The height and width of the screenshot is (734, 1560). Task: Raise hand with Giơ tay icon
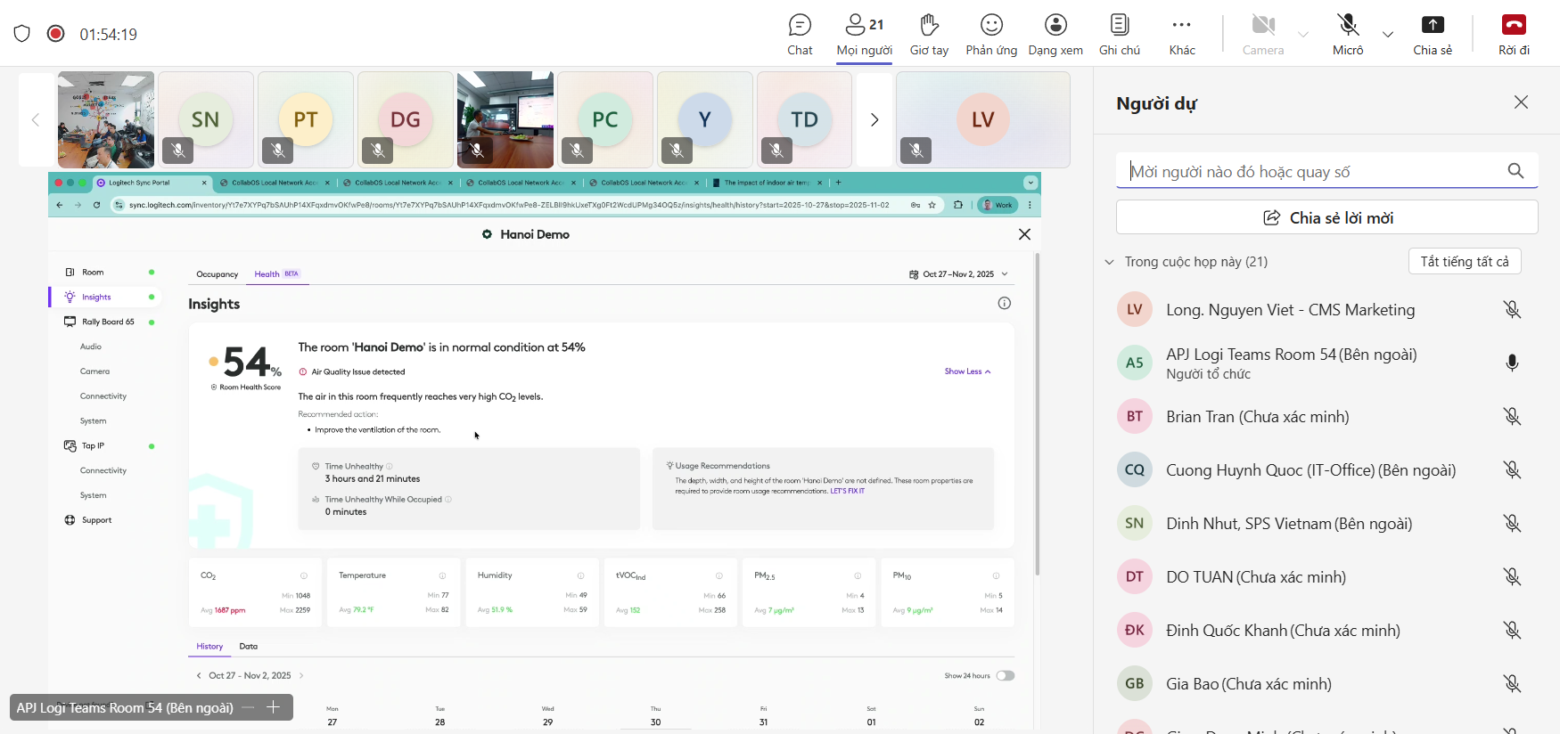[929, 34]
